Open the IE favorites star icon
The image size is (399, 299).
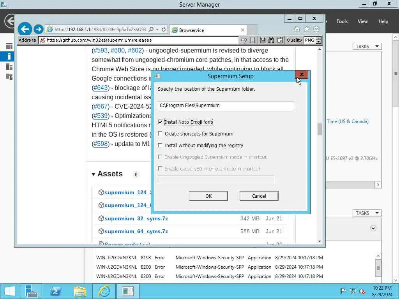[307, 29]
